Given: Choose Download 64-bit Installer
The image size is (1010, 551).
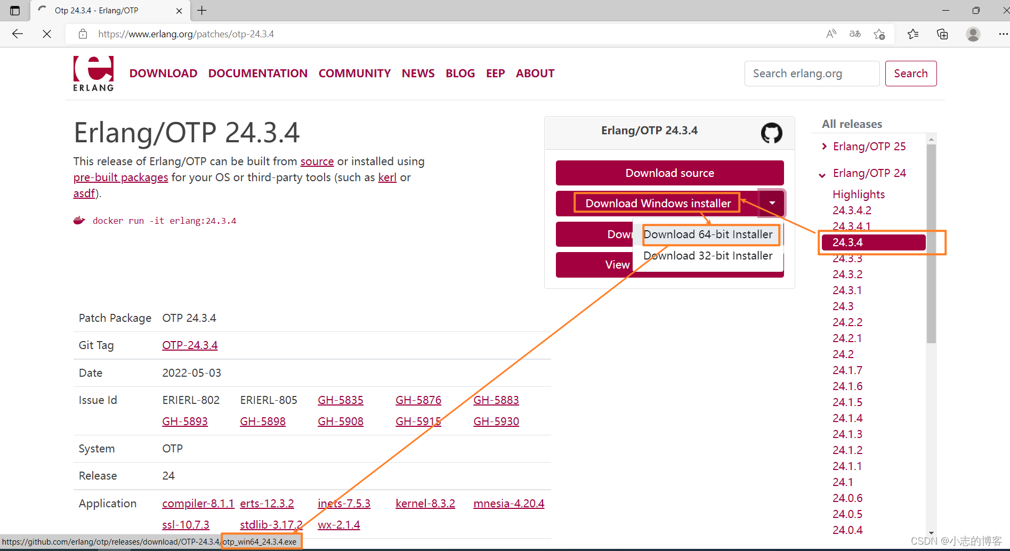Looking at the screenshot, I should tap(708, 234).
